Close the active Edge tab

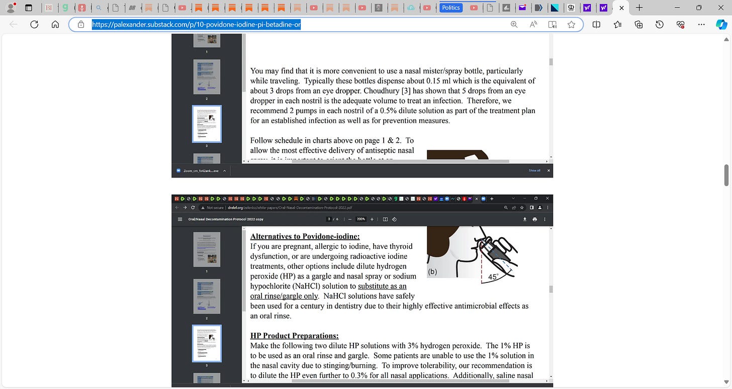(621, 8)
